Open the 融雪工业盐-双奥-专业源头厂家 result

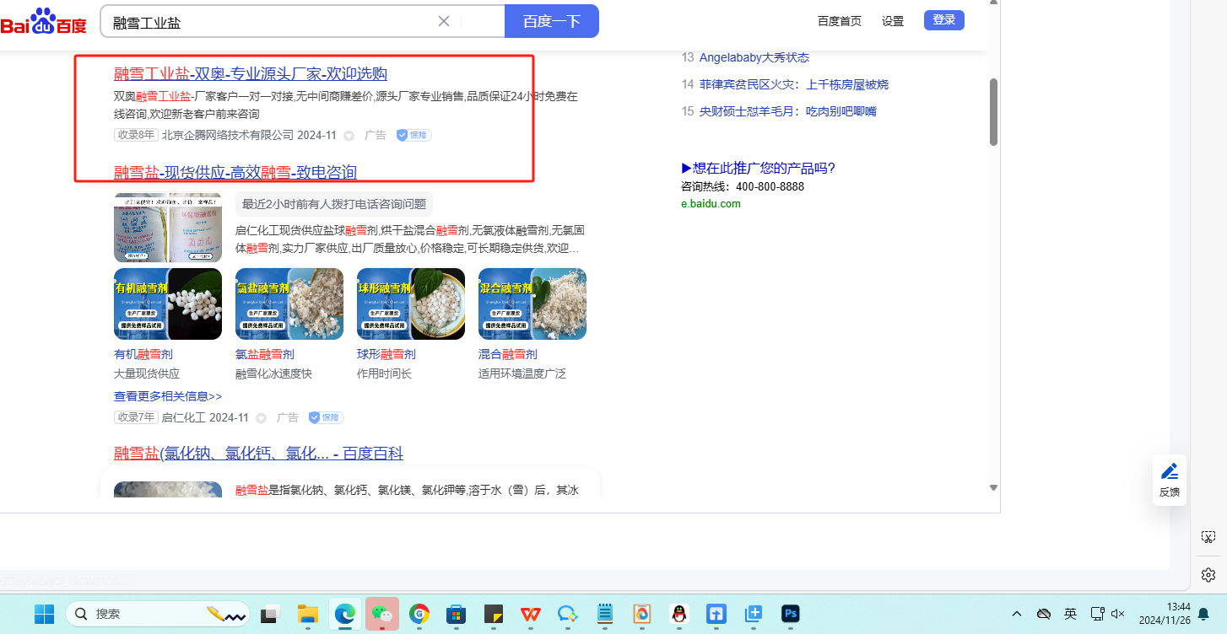point(251,74)
